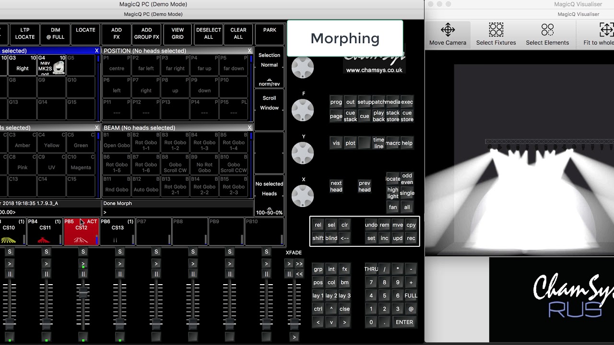Open the patch window
Screen dimensions: 614x345
[378, 102]
